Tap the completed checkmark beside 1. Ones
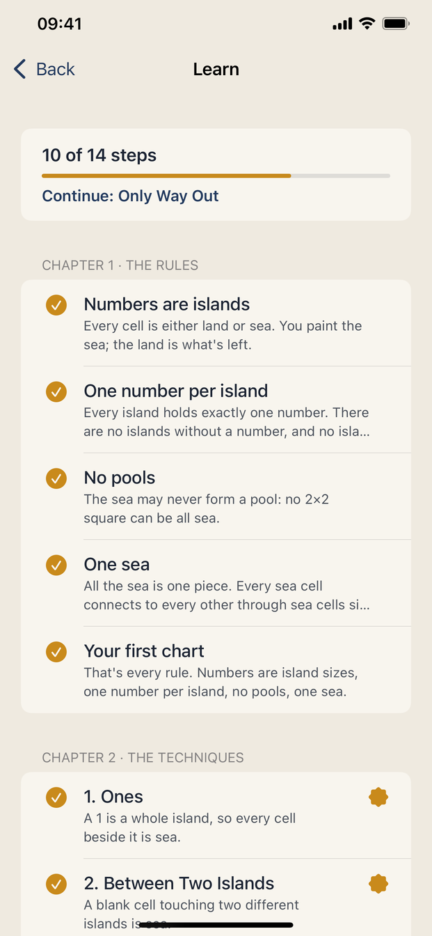 point(56,797)
